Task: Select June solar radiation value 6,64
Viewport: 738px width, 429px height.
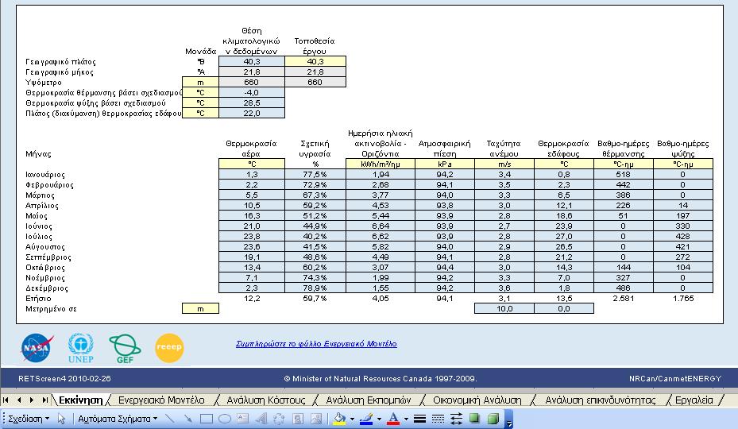Action: 381,226
